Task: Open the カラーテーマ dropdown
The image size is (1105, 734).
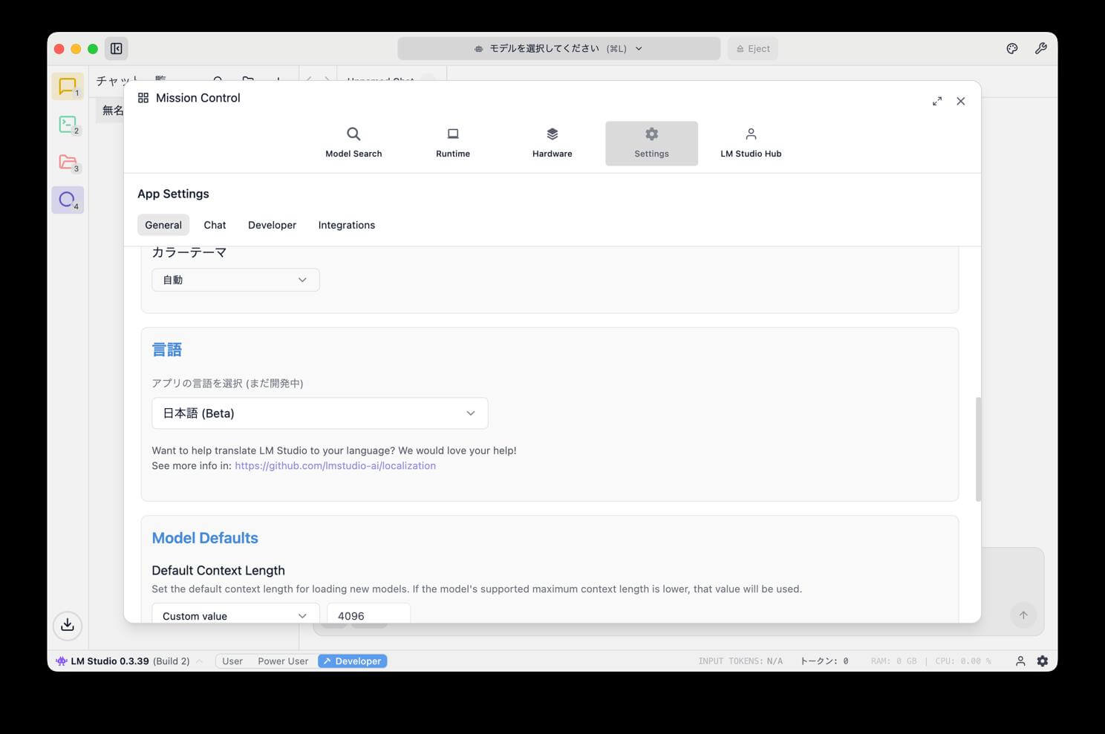Action: point(235,280)
